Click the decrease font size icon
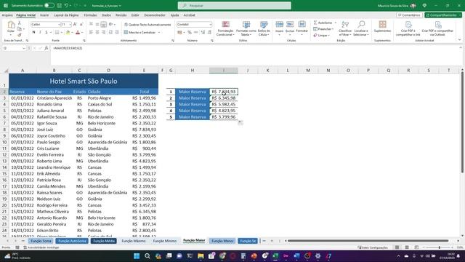The image size is (465, 262). (x=81, y=24)
